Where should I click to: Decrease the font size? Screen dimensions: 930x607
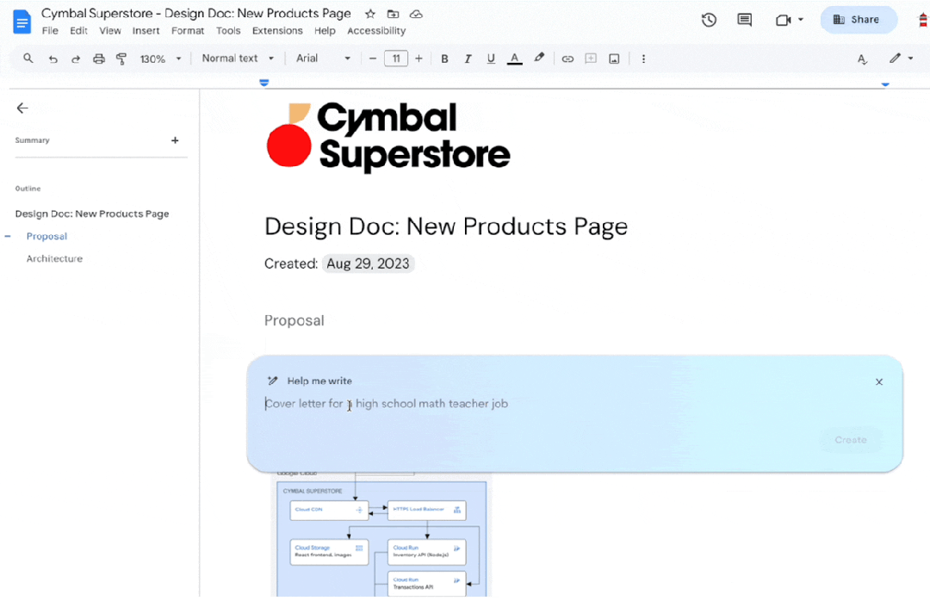[x=373, y=59]
